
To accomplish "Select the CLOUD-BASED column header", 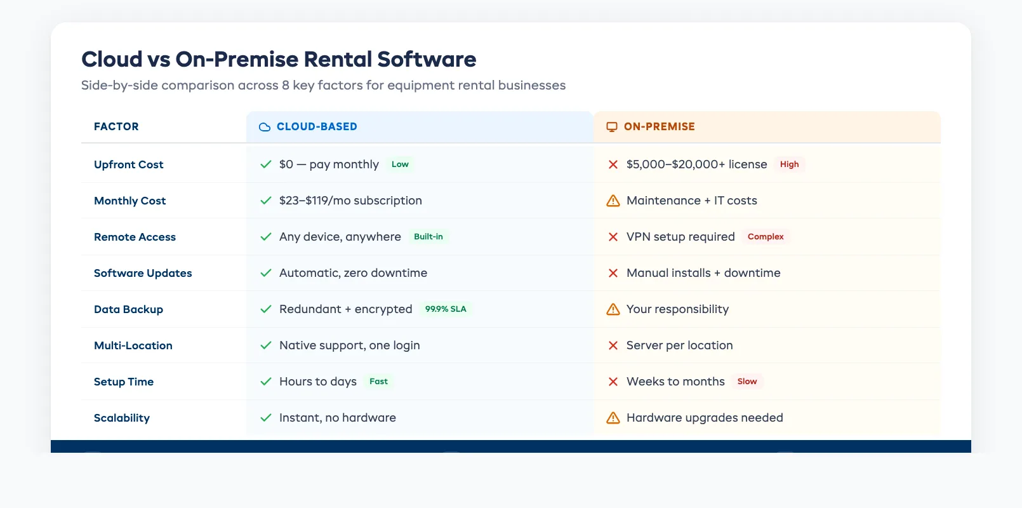I will click(x=420, y=127).
